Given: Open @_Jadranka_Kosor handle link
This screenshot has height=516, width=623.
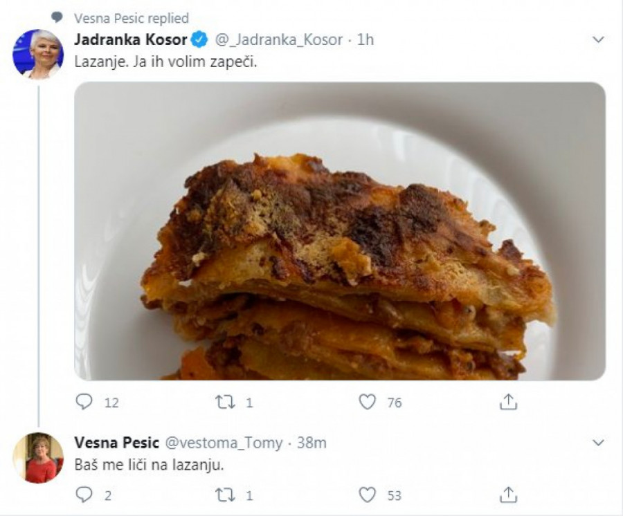Looking at the screenshot, I should (x=278, y=39).
